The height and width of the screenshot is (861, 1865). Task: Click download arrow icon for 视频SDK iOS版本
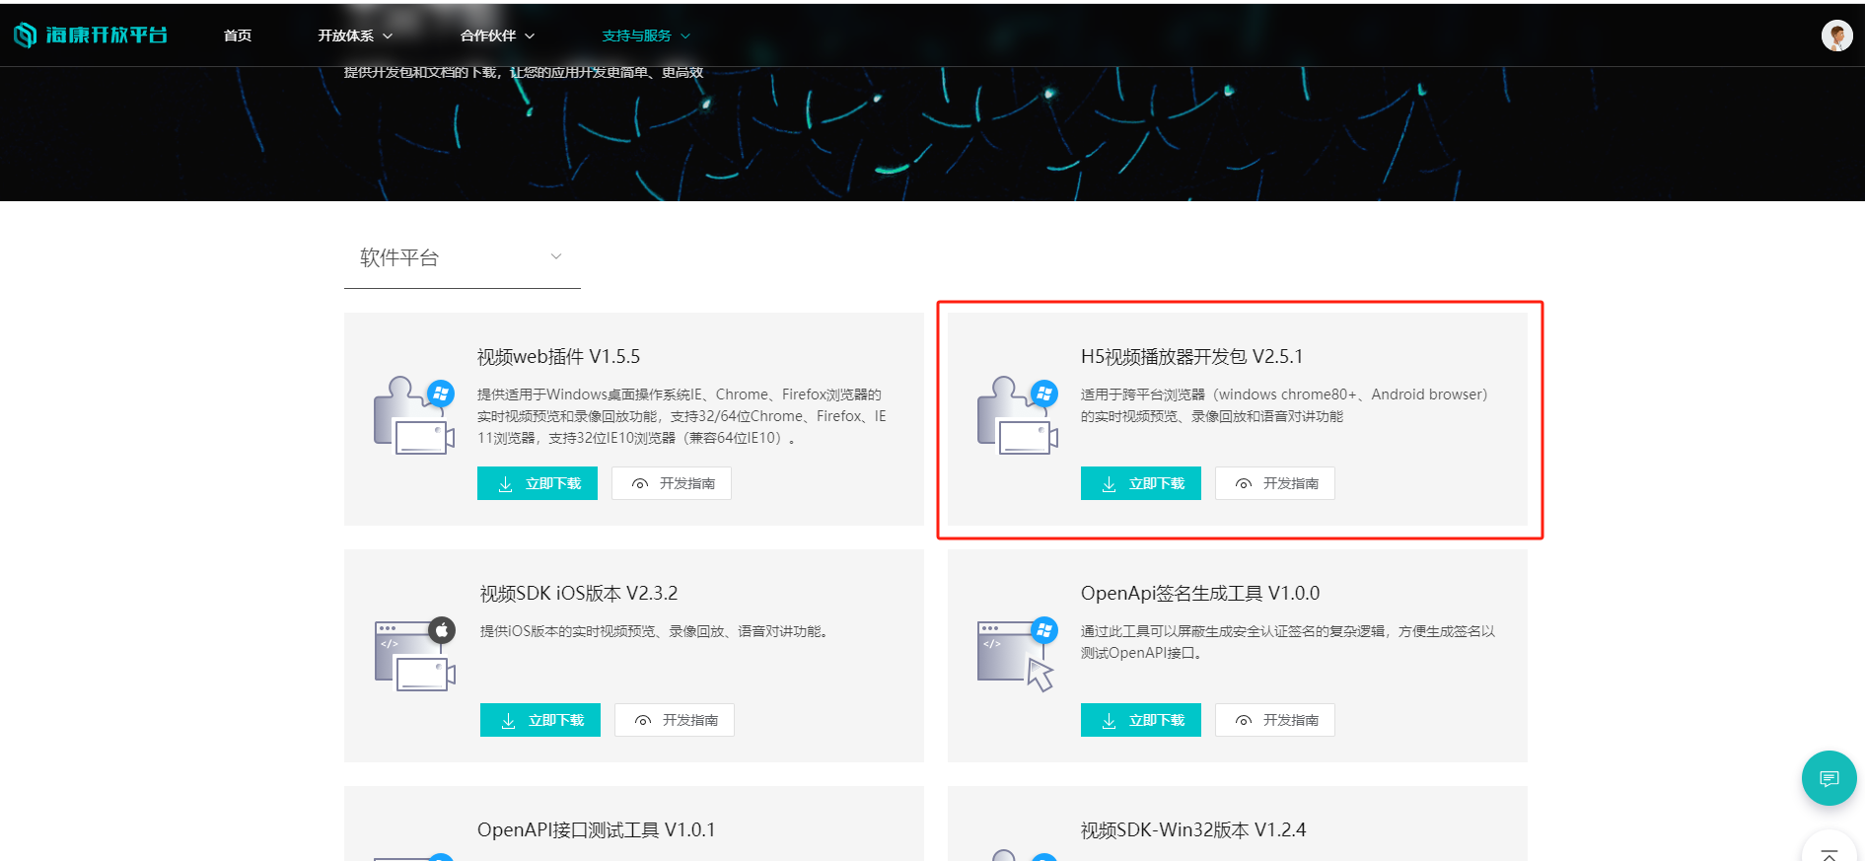[508, 721]
